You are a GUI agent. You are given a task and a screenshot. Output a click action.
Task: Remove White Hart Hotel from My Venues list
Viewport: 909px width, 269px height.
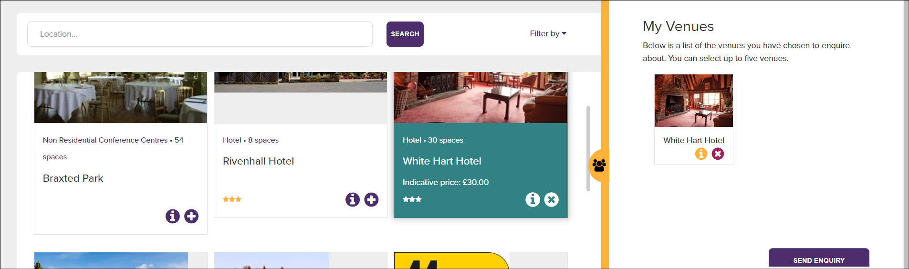(x=718, y=154)
